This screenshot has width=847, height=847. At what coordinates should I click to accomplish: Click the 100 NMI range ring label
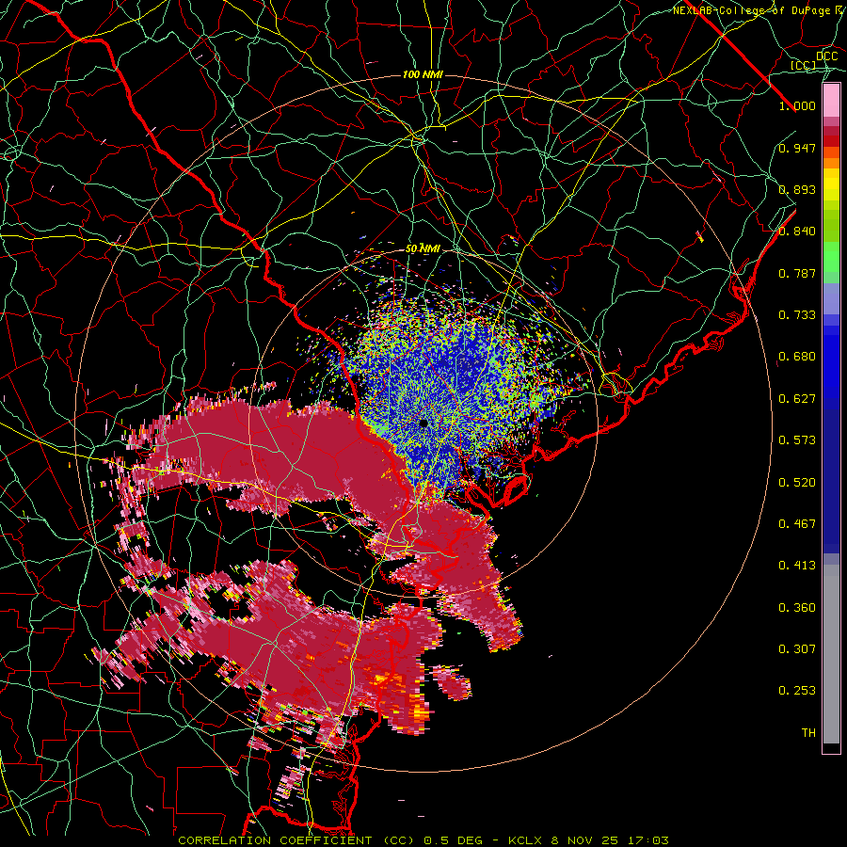(423, 74)
